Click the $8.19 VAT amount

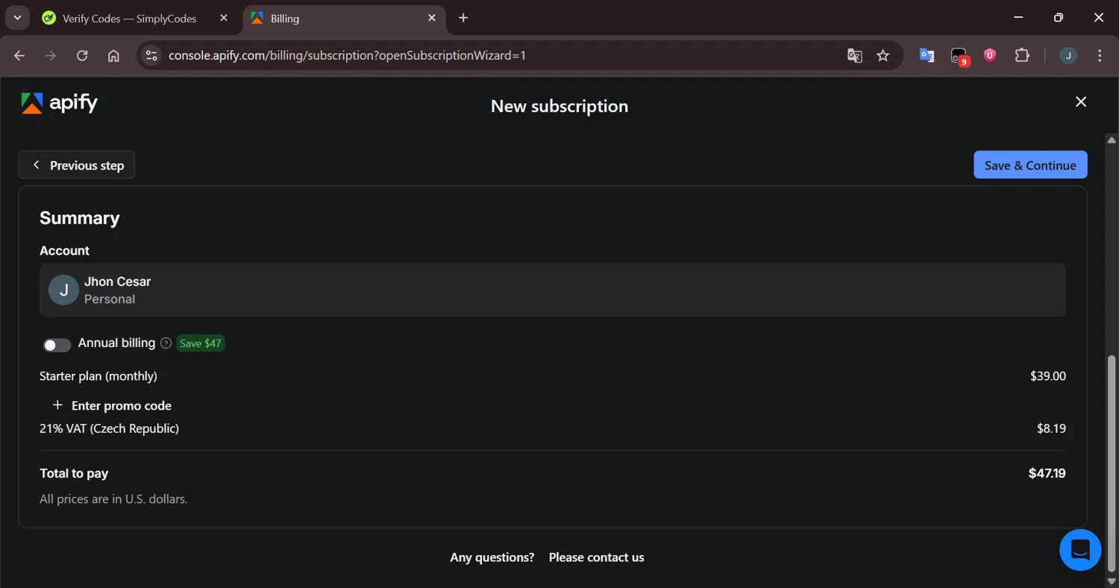[1051, 428]
